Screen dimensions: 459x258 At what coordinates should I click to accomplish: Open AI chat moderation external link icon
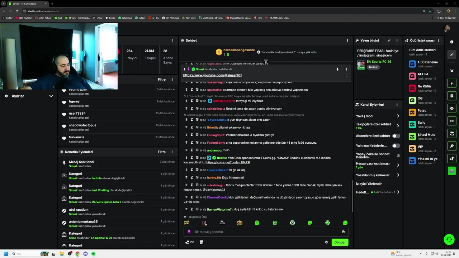click(398, 156)
